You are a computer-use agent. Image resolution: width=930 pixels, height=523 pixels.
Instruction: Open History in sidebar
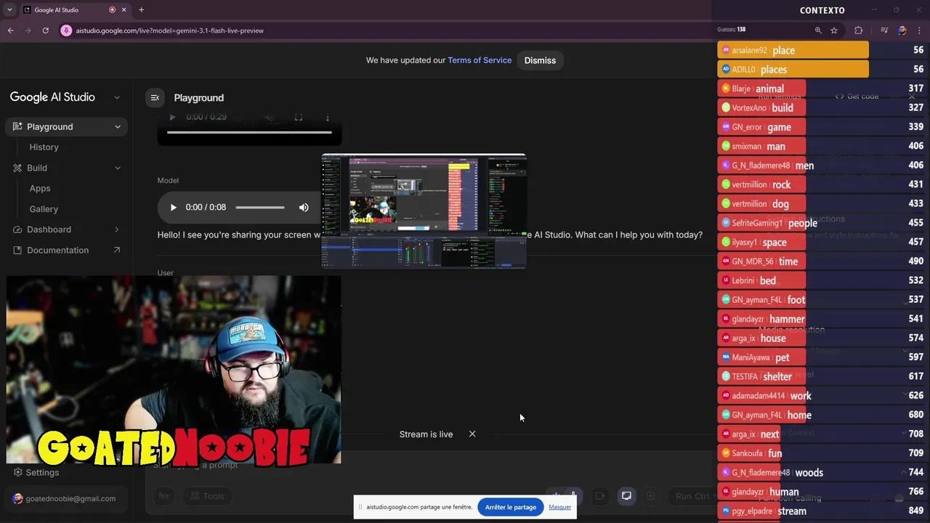44,147
